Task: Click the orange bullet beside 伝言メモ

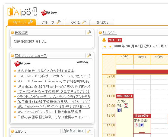Action: [12, 131]
